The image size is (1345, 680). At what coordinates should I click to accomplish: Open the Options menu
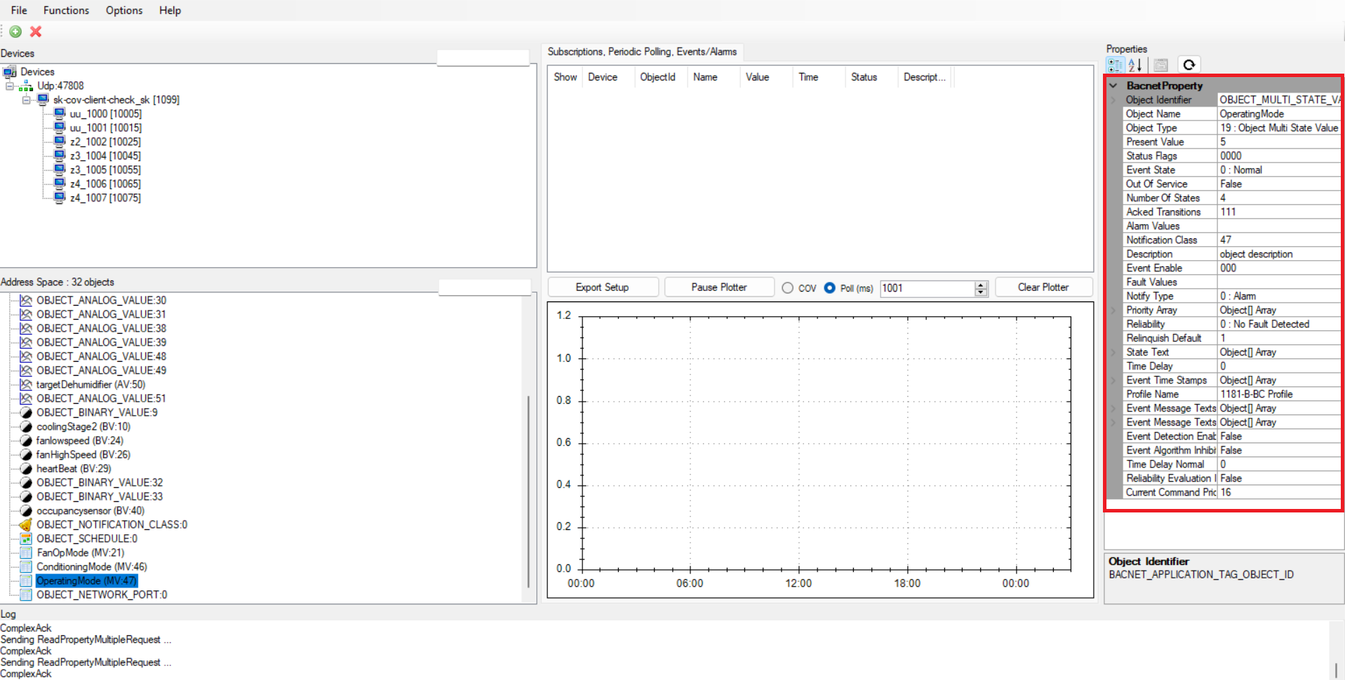(x=124, y=11)
